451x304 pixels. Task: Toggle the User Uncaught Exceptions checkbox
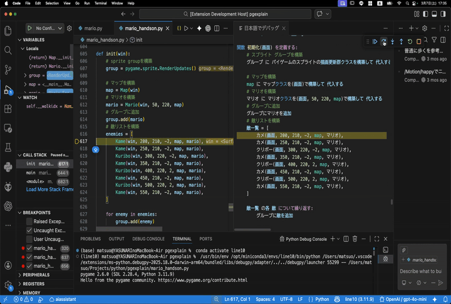[x=29, y=239]
